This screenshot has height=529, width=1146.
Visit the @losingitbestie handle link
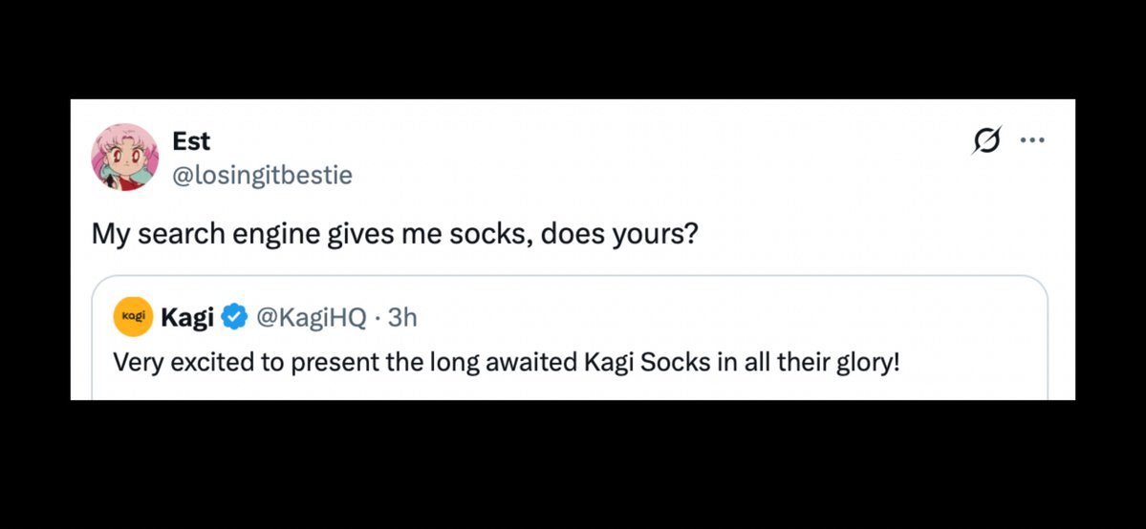(x=262, y=175)
